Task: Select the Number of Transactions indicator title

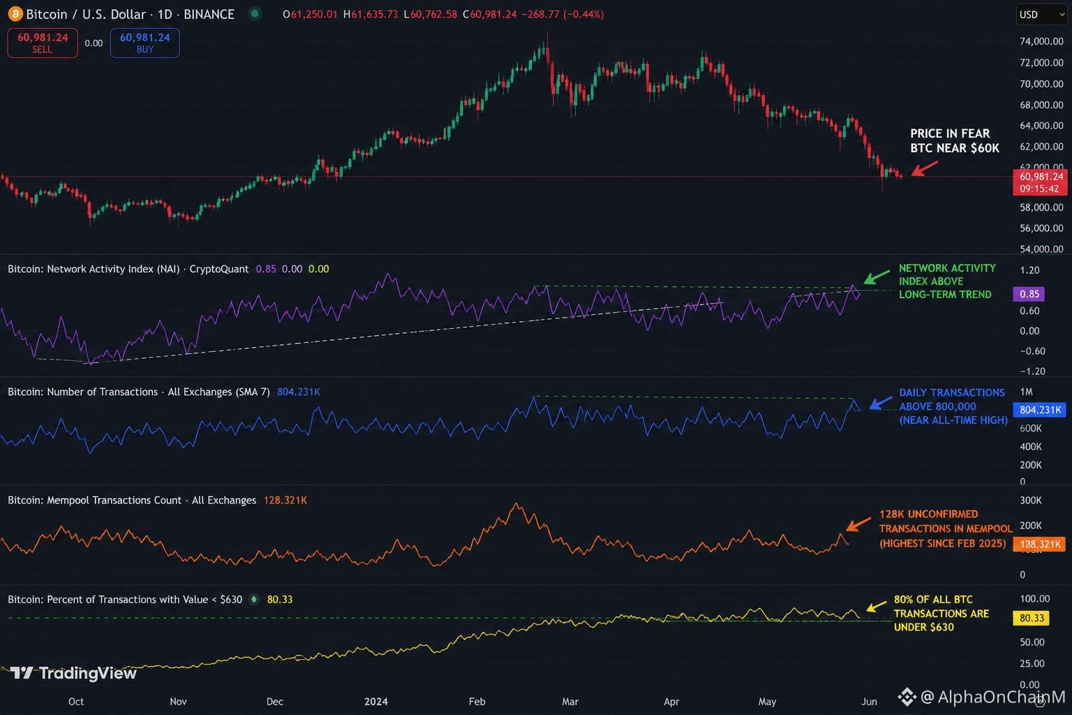Action: pos(138,392)
